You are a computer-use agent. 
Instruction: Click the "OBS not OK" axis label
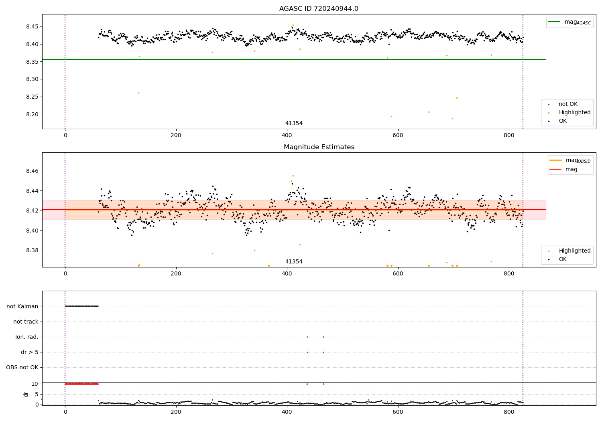(x=22, y=367)
